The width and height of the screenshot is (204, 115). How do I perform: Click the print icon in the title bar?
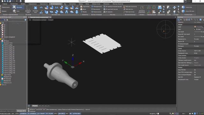pyautogui.click(x=20, y=1)
